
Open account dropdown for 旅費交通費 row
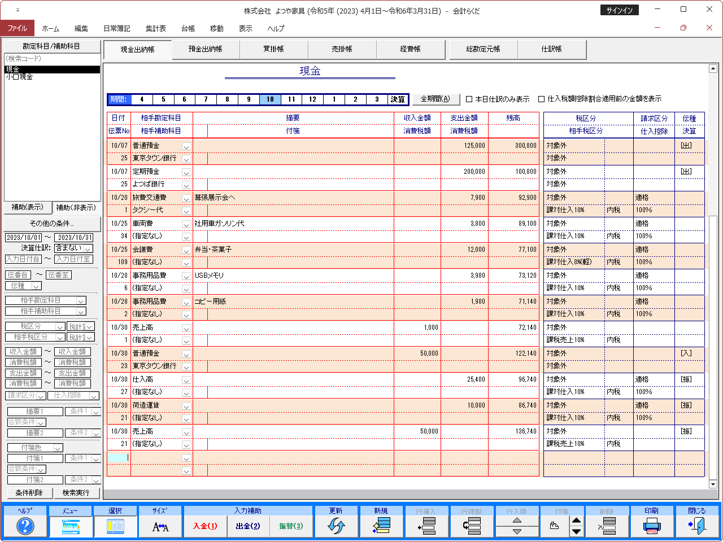point(186,198)
